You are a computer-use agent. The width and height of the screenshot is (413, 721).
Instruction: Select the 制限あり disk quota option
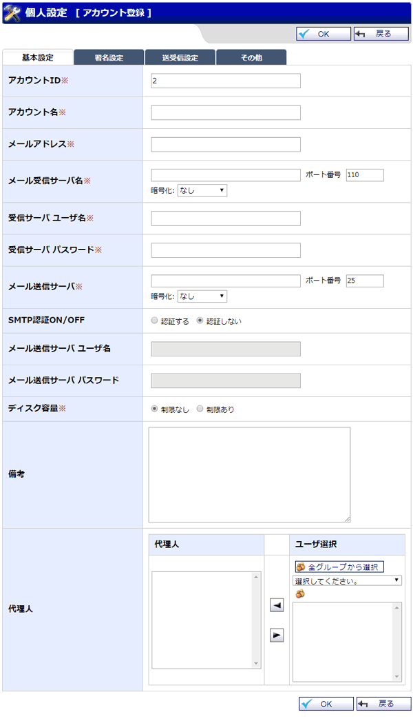point(200,408)
